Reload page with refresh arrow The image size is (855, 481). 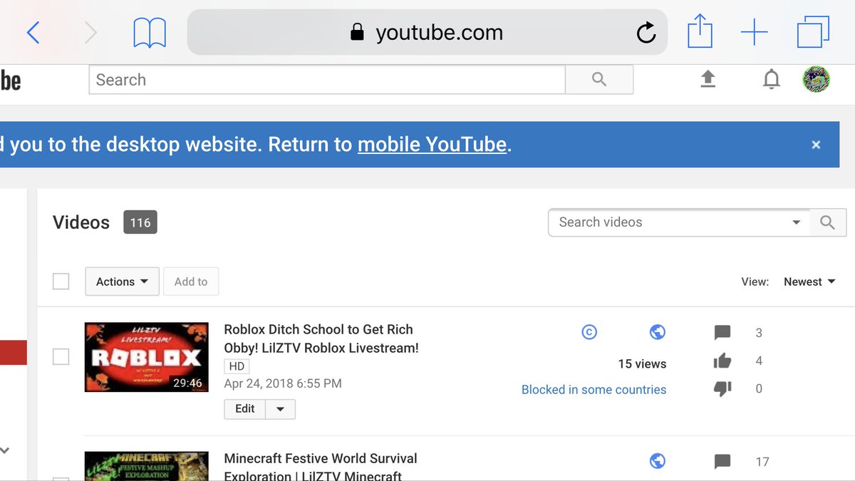pos(646,32)
